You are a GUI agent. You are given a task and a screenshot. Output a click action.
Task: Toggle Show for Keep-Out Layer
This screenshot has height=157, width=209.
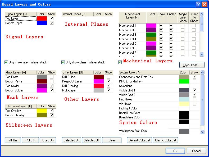(109, 81)
